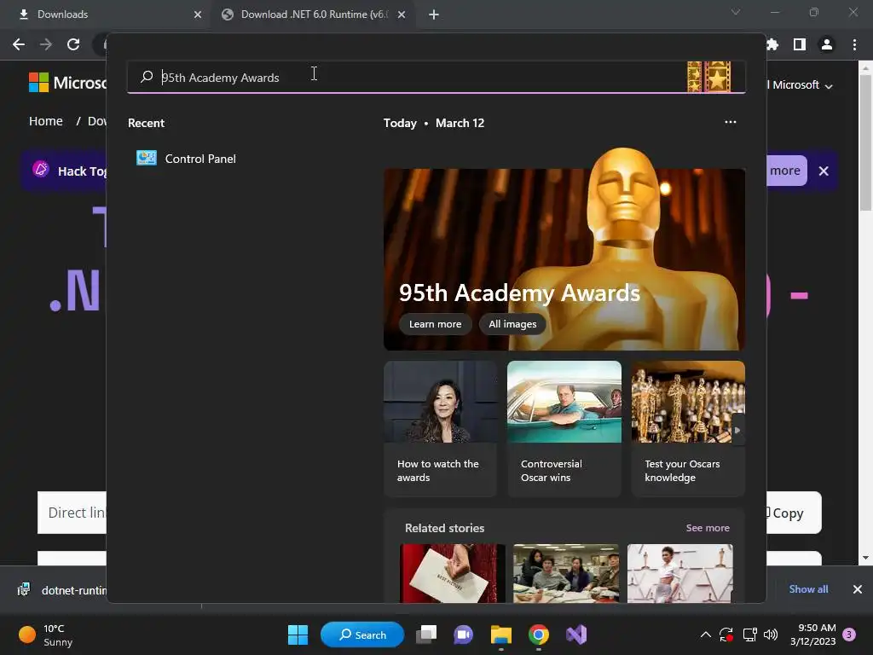Advance cards with right arrow

(737, 430)
